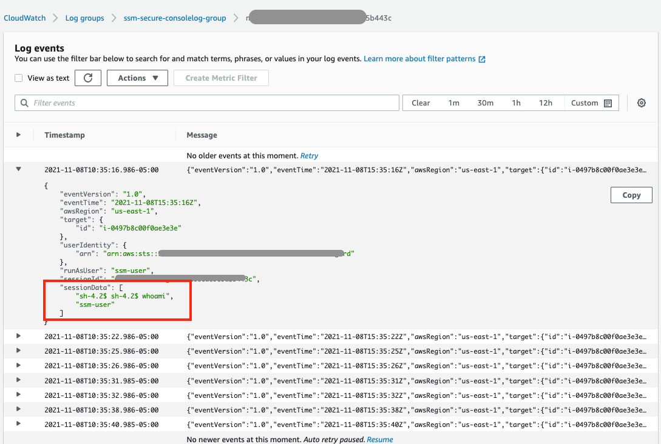Open the ssm-secure-consolelog-group breadcrumb

pyautogui.click(x=175, y=18)
